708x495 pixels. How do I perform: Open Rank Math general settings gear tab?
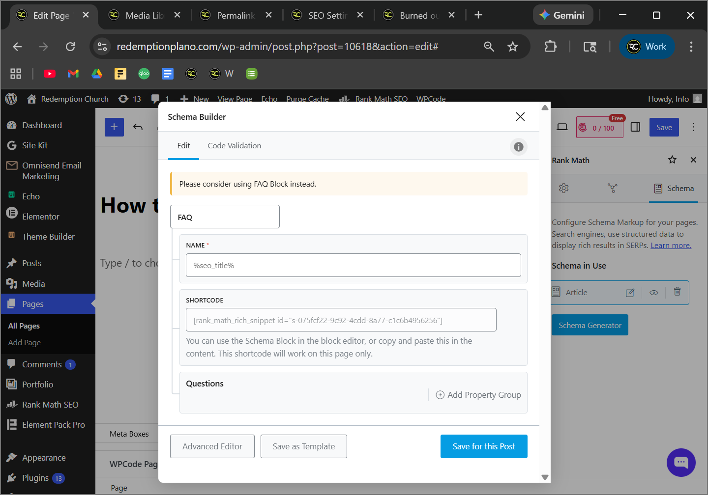563,189
